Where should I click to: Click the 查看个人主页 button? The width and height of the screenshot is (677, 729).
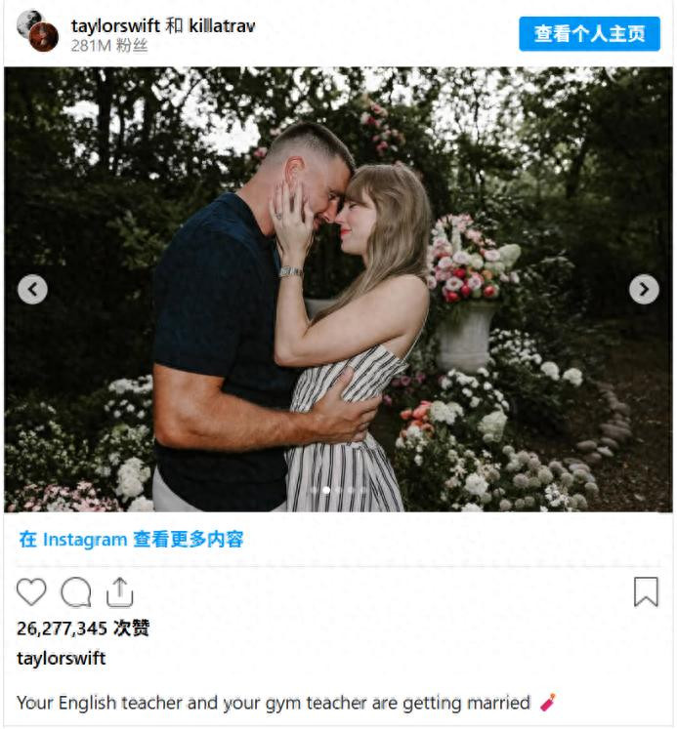point(589,33)
